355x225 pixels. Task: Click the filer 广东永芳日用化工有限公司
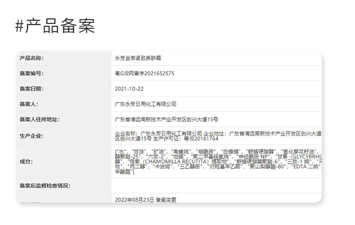click(x=146, y=104)
